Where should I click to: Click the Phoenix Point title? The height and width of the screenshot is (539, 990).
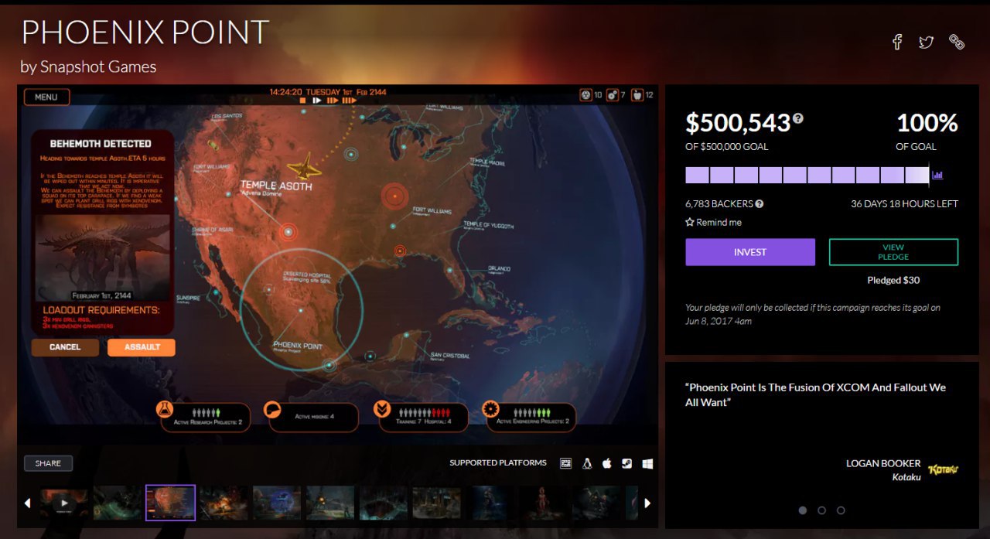tap(145, 32)
